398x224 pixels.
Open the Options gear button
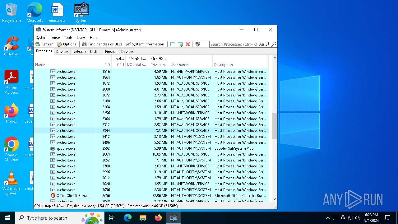67,44
